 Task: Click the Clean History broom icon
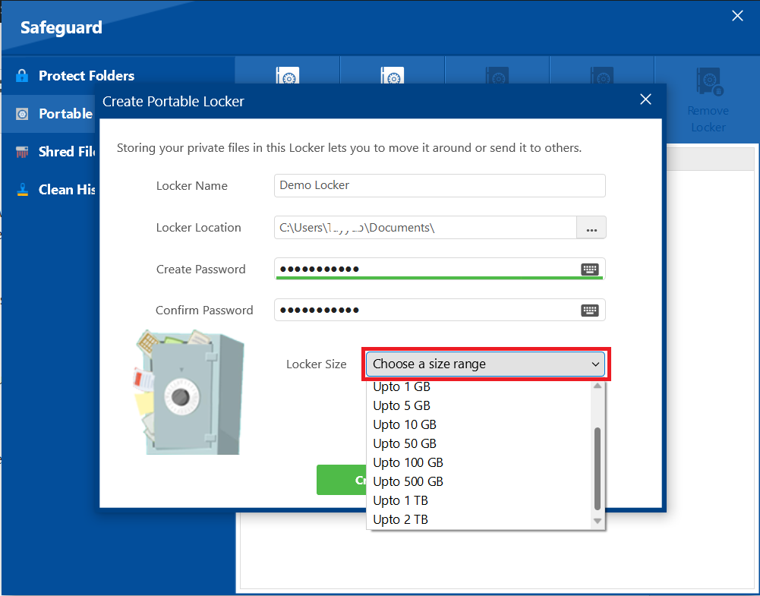tap(22, 190)
